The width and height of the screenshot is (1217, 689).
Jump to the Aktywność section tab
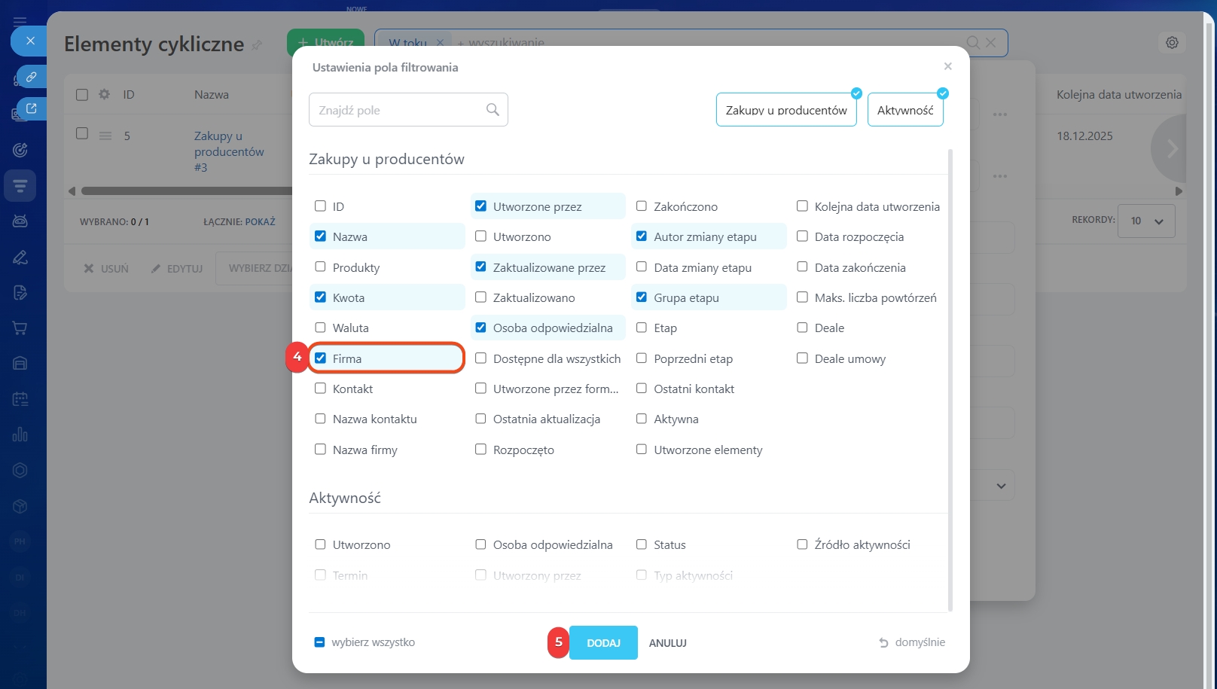[x=905, y=109]
